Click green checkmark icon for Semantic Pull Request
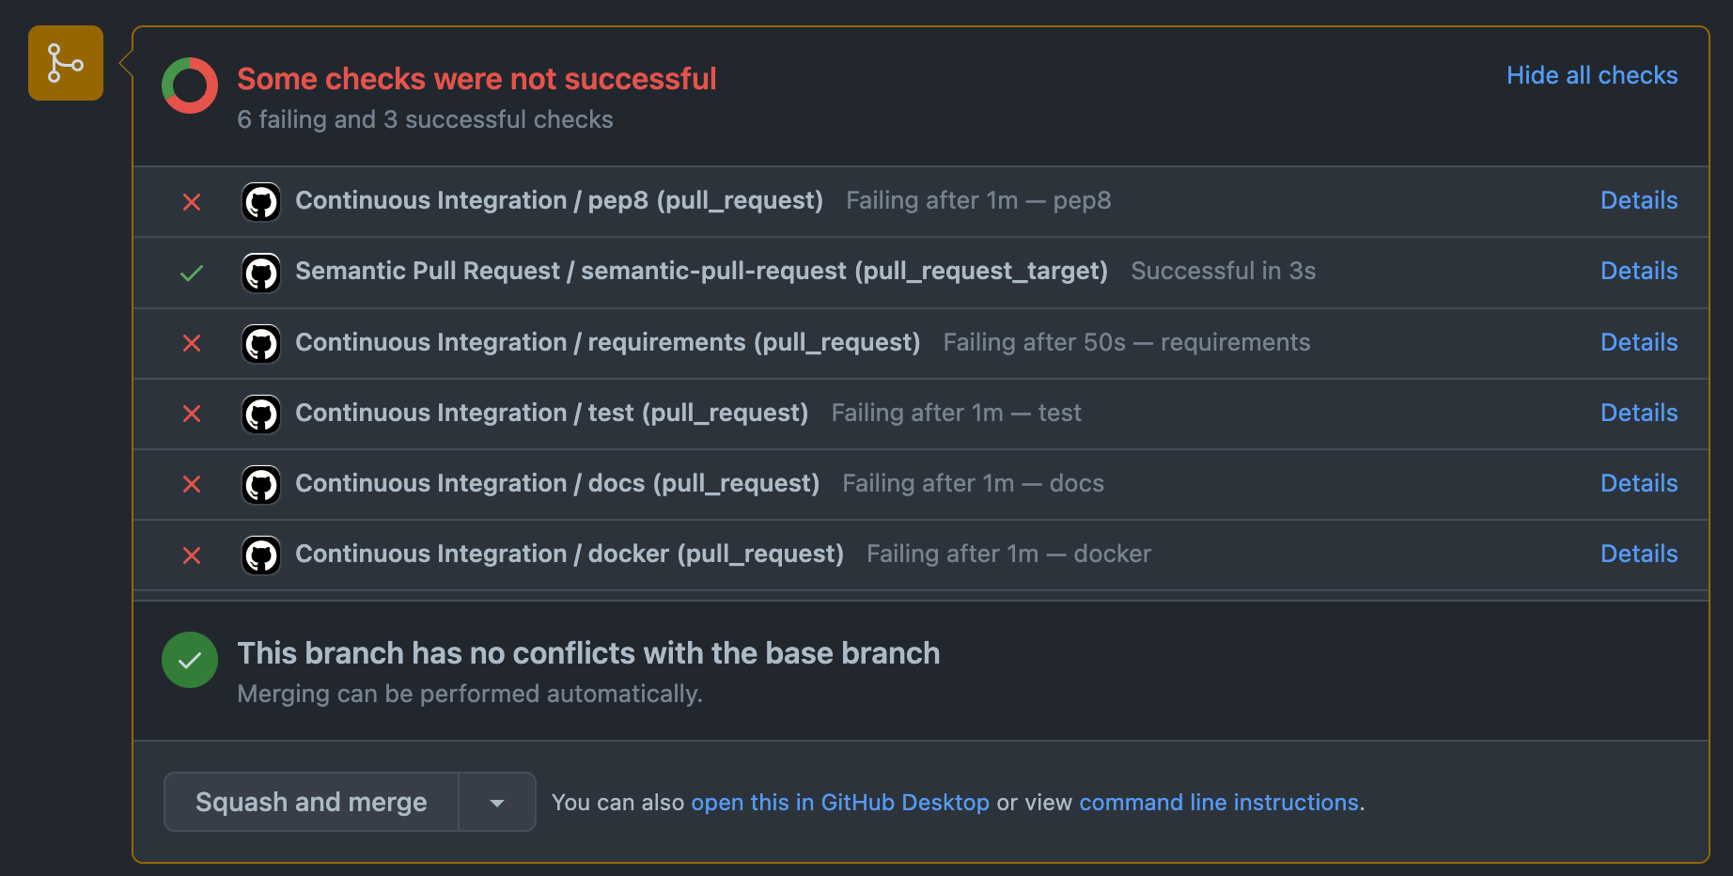The width and height of the screenshot is (1733, 876). click(192, 273)
